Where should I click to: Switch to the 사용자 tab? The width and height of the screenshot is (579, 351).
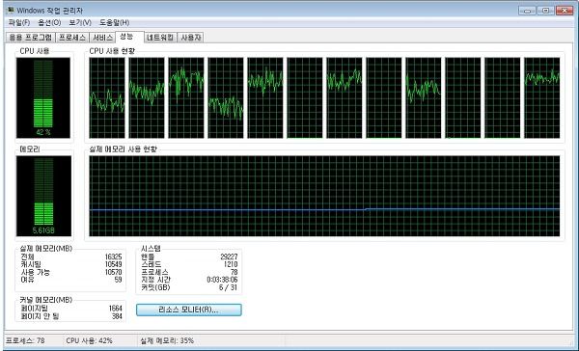click(x=190, y=38)
